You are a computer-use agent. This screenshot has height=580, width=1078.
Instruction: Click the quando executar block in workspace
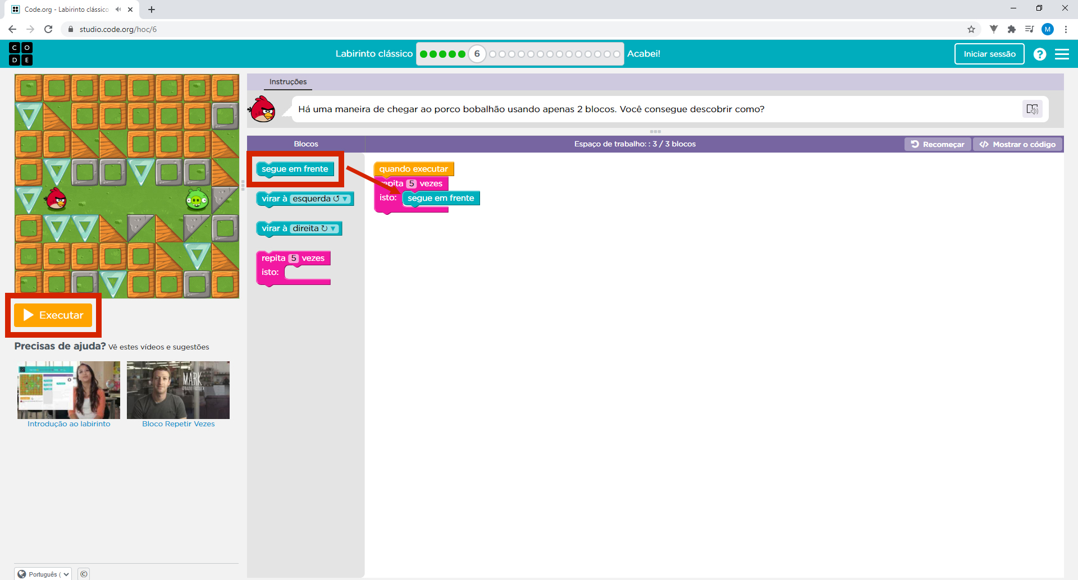[413, 169]
